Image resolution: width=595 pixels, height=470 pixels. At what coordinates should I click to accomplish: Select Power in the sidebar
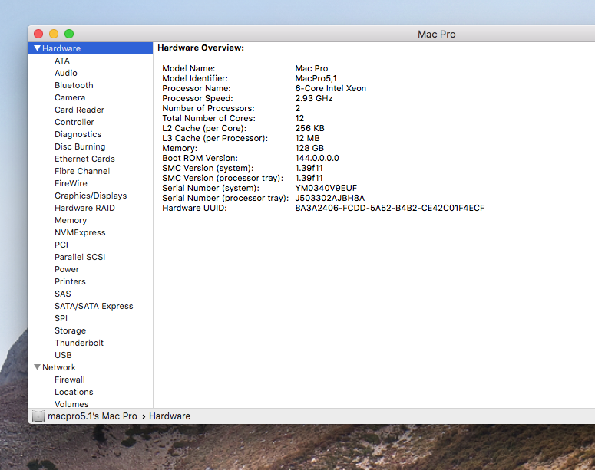point(67,269)
